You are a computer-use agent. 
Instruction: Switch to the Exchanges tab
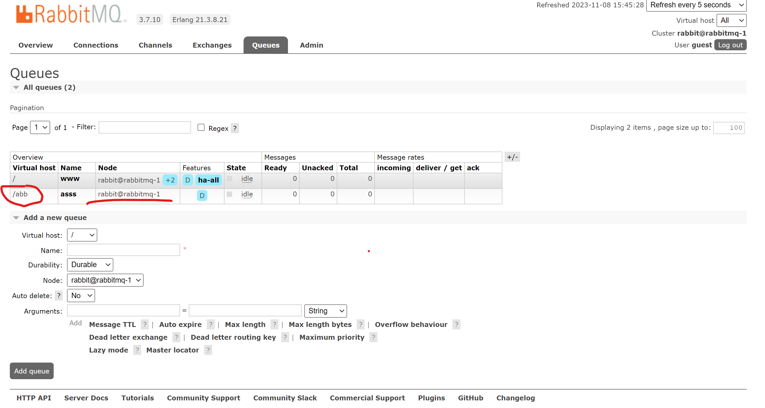[212, 45]
